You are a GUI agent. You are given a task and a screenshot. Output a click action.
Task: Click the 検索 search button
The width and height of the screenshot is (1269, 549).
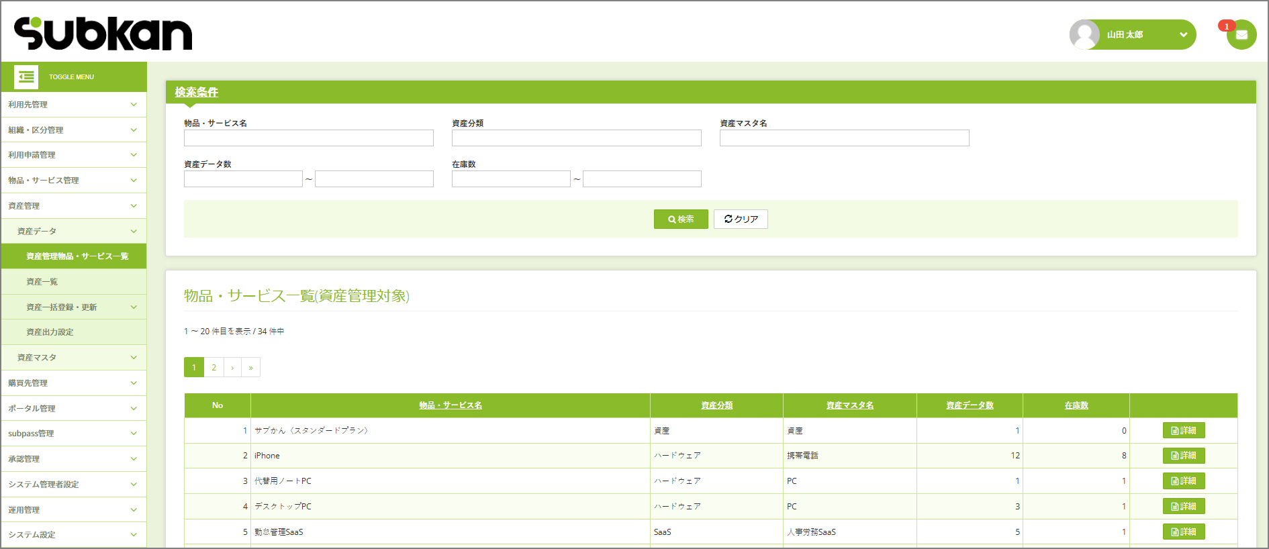tap(681, 219)
